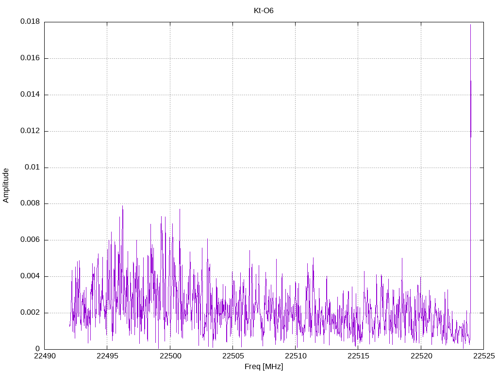Click the top of the tallest spike near 22524 MHz
The width and height of the screenshot is (497, 373).
[470, 25]
